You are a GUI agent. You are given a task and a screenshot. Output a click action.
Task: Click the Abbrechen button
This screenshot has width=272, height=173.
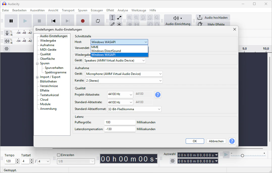216,141
